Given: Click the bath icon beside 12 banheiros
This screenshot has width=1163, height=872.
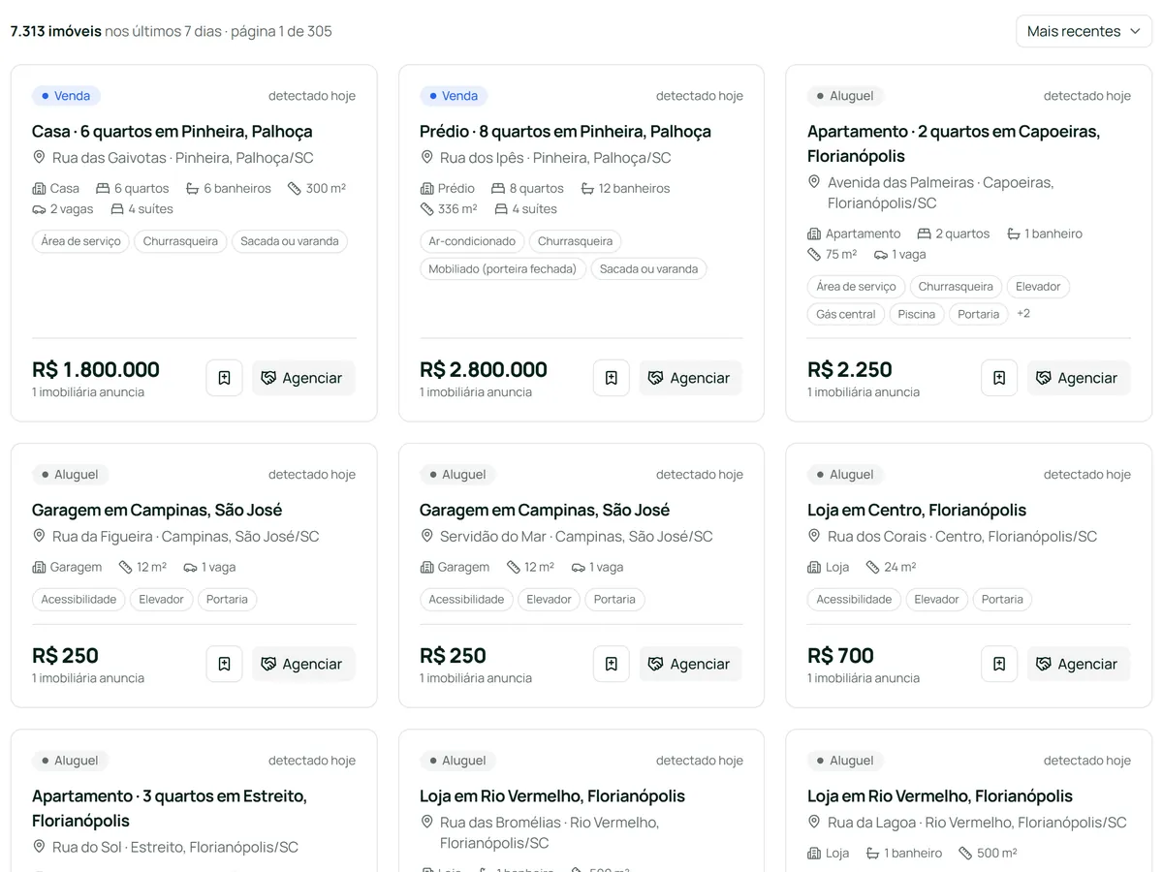Looking at the screenshot, I should coord(587,188).
